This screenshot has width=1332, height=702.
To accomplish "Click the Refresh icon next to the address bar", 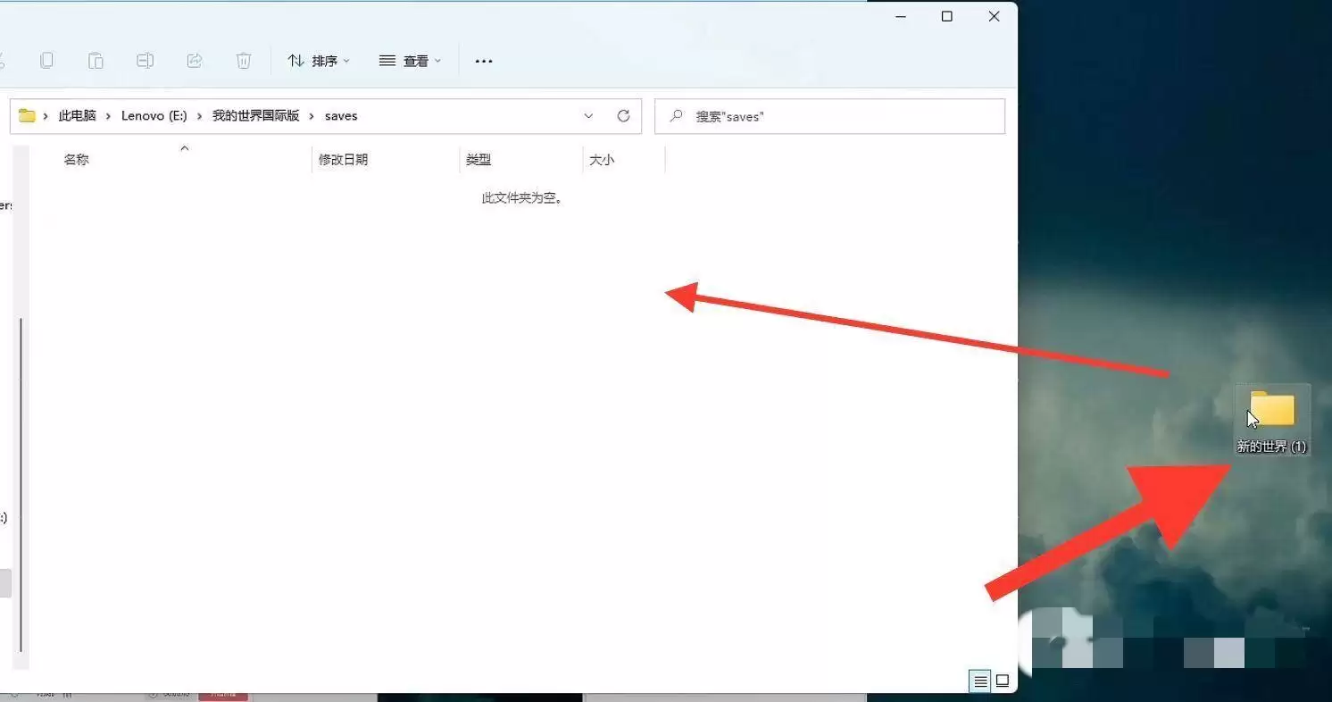I will [x=623, y=116].
